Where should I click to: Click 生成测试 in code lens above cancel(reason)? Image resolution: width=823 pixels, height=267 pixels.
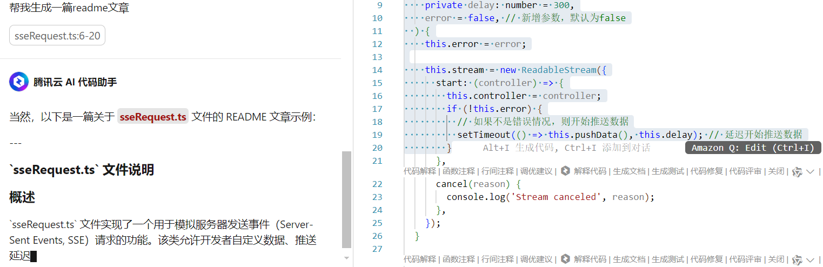pos(668,171)
